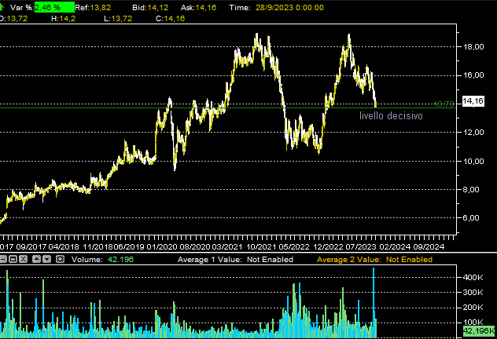Maximize the Volume indicator panel
The image size is (497, 339).
pyautogui.click(x=13, y=259)
